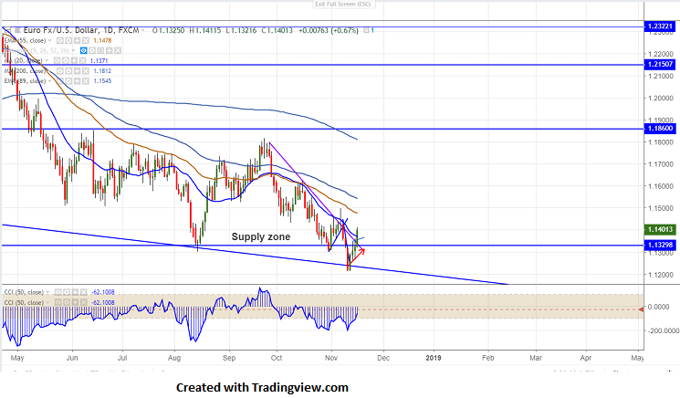Screen dimensions: 680x398
Task: Expand the MA (200, close) dropdown arrow
Action: [x=49, y=71]
